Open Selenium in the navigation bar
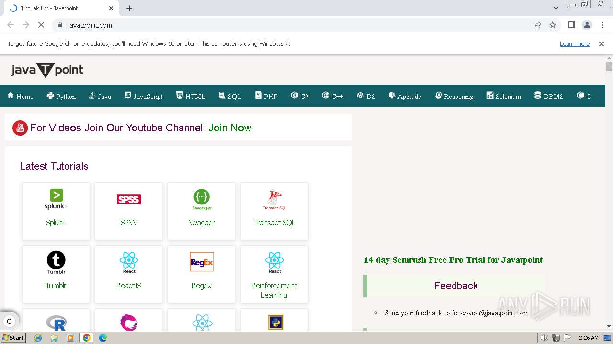The image size is (613, 344). point(503,96)
